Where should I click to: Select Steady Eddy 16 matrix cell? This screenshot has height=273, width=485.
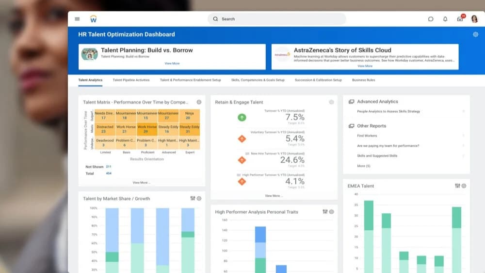click(x=168, y=129)
